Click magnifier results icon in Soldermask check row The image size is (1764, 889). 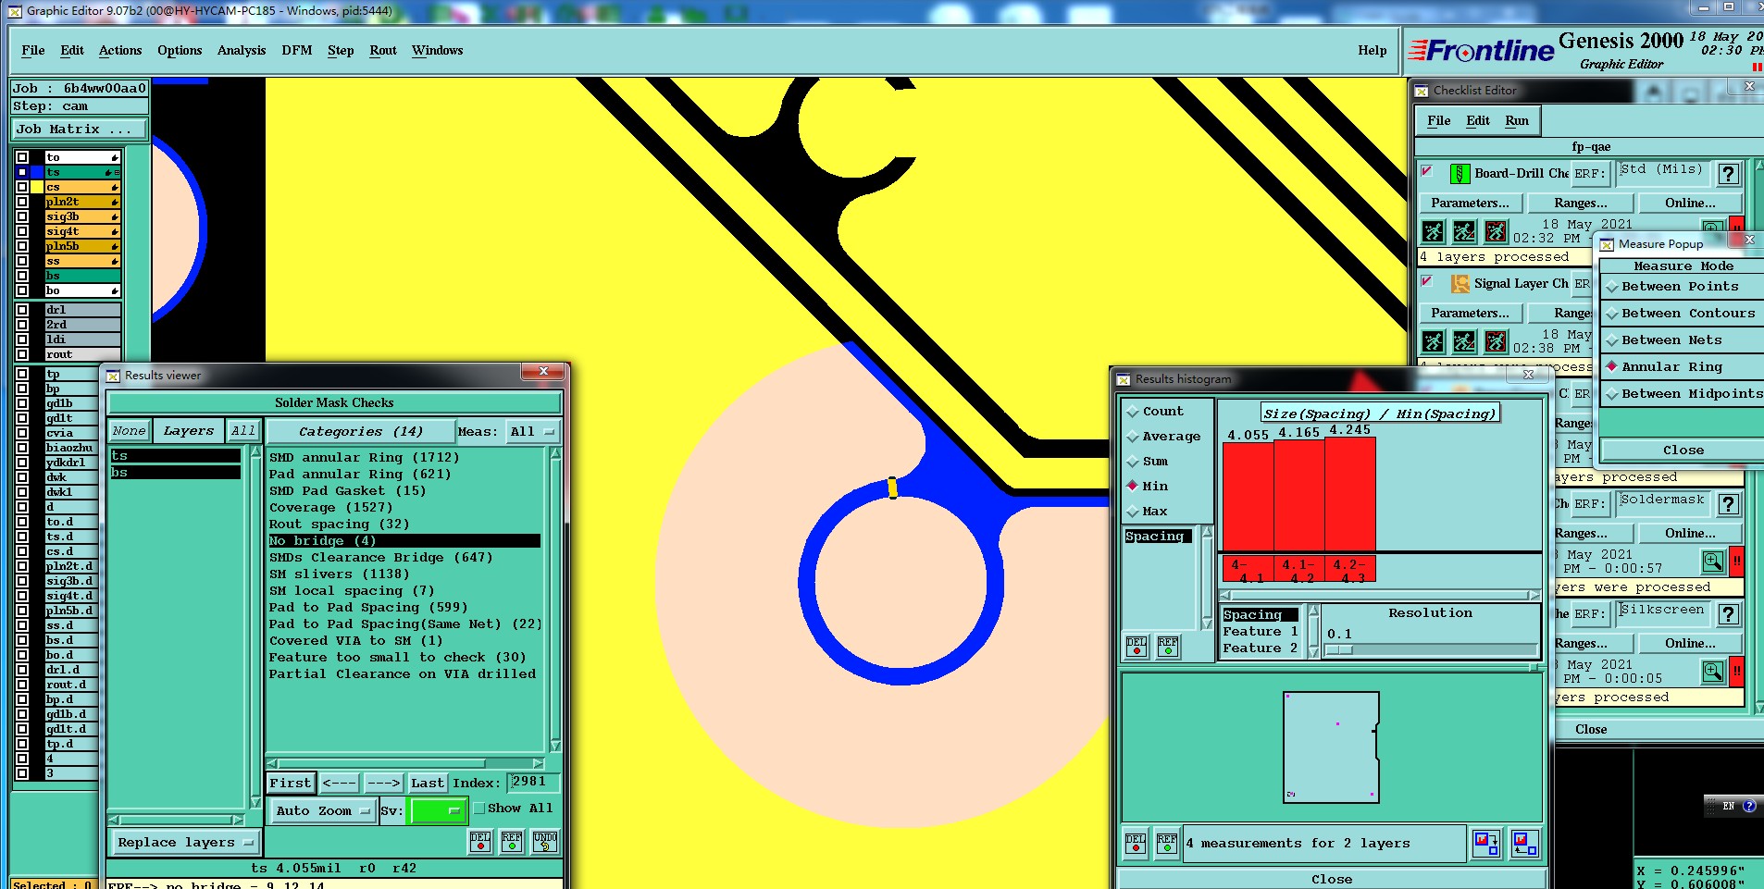(1712, 562)
